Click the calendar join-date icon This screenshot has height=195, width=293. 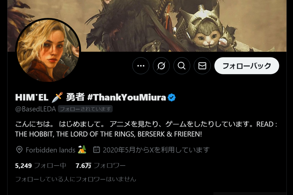pos(96,150)
